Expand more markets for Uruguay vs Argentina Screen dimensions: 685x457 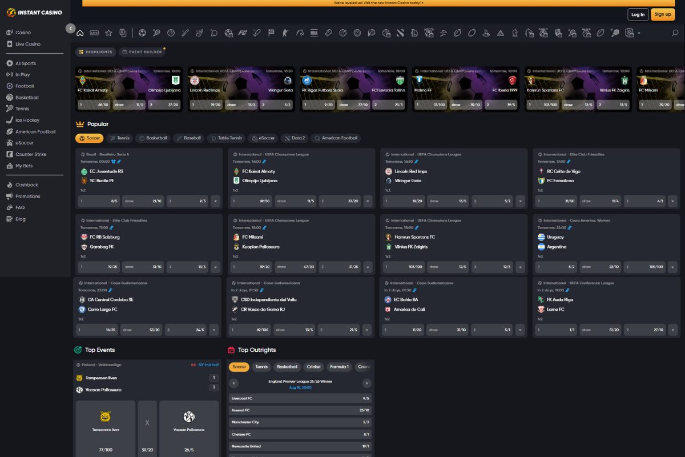(x=673, y=267)
